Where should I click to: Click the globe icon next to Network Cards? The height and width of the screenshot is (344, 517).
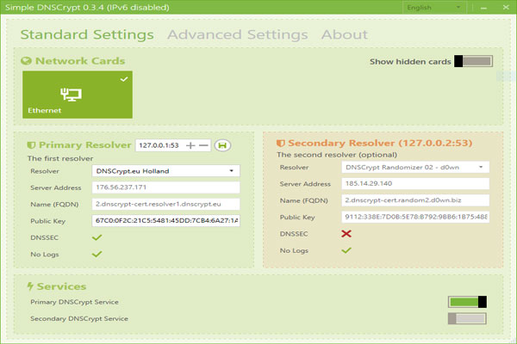pyautogui.click(x=26, y=62)
